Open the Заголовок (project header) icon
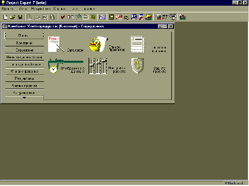The width and height of the screenshot is (249, 186). pos(56,44)
